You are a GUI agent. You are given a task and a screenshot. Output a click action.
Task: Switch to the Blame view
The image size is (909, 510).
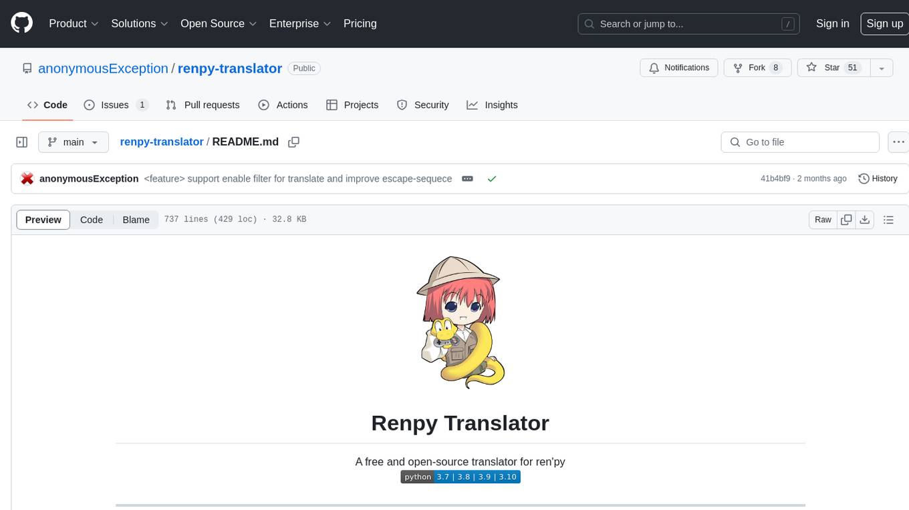coord(136,220)
